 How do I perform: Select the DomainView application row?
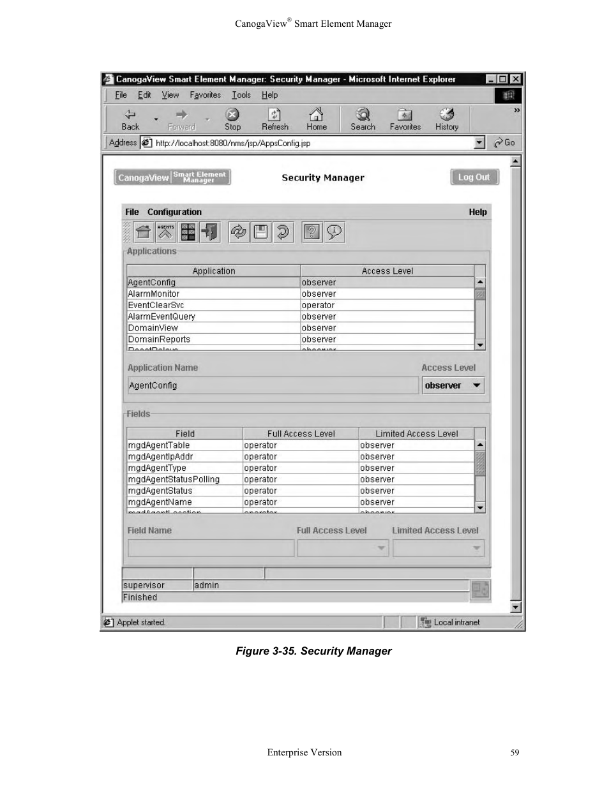(301, 328)
